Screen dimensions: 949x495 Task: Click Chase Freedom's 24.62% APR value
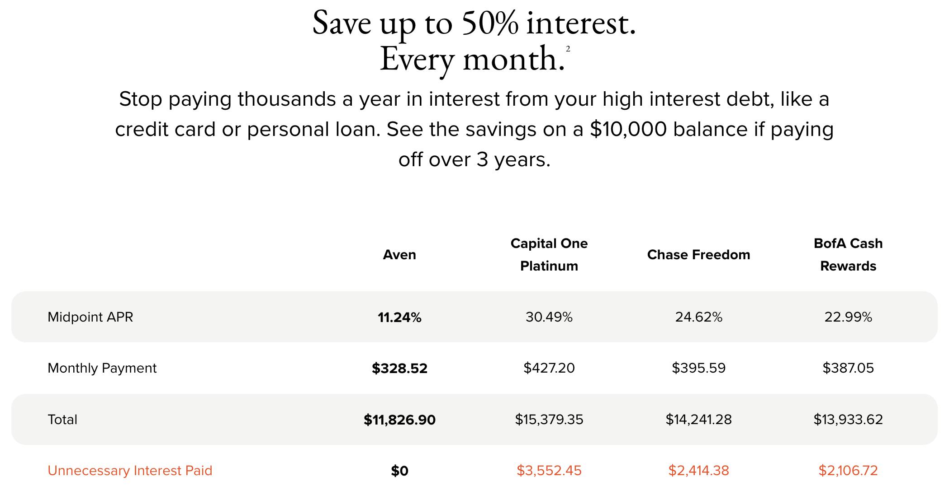[698, 317]
